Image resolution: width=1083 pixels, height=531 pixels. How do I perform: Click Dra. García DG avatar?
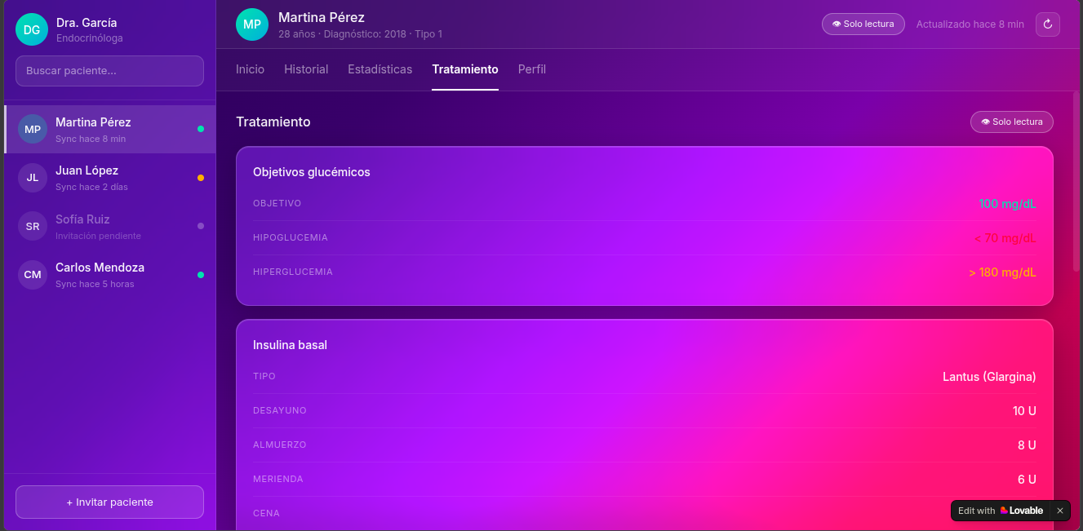point(32,30)
